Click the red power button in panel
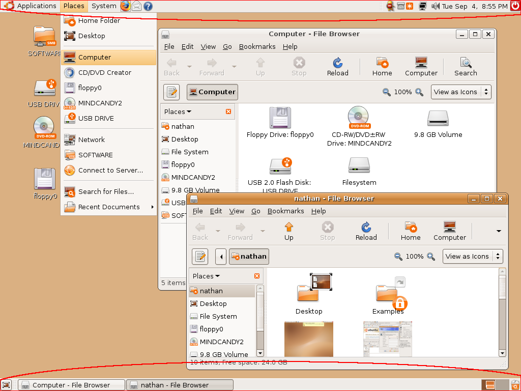 coord(515,6)
